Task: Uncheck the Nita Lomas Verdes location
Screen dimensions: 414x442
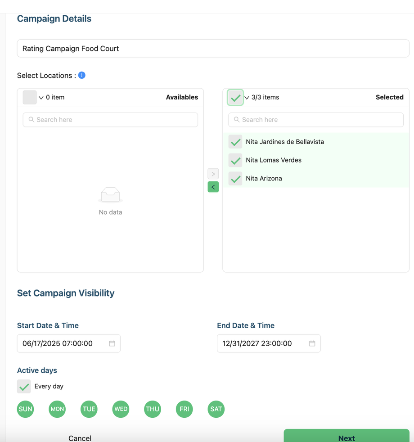Action: [235, 160]
